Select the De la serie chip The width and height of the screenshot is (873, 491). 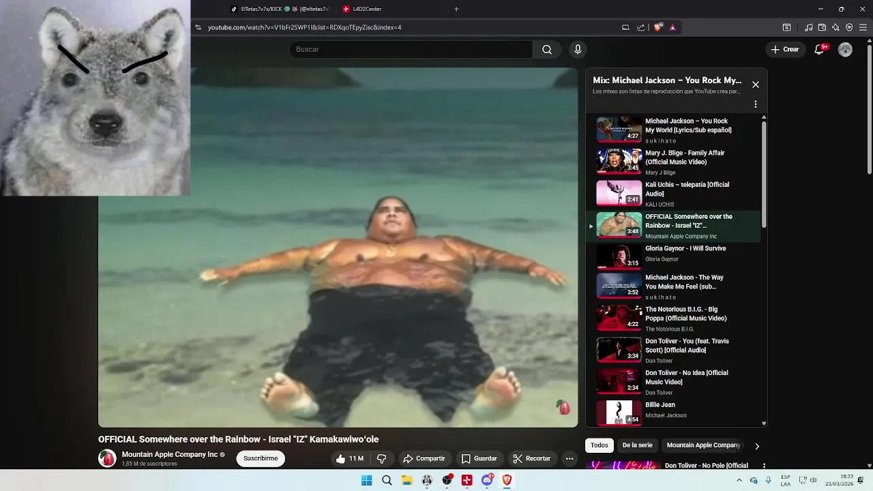point(637,445)
